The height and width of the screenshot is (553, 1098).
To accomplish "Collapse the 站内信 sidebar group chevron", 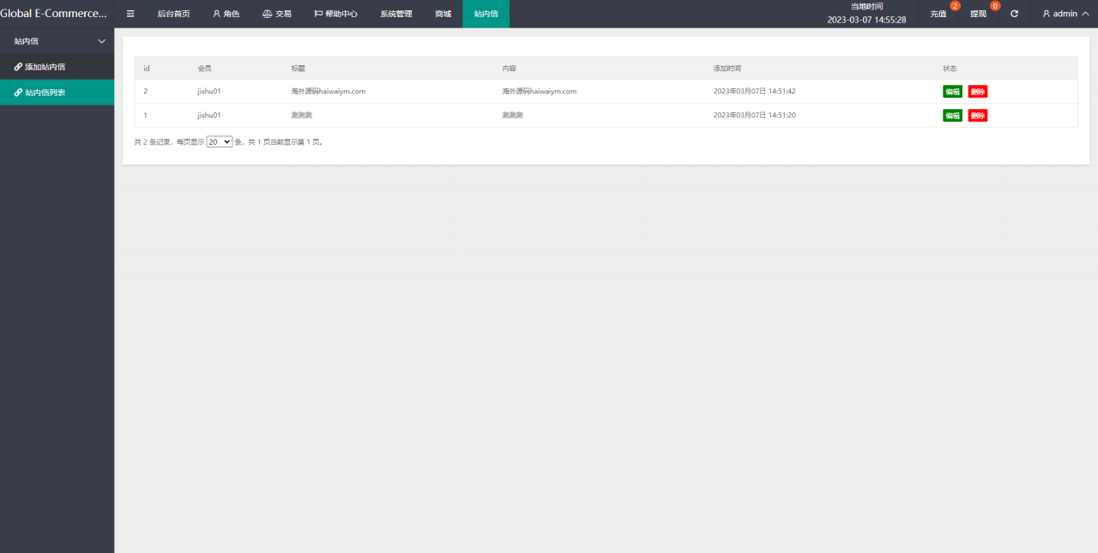I will pyautogui.click(x=102, y=41).
